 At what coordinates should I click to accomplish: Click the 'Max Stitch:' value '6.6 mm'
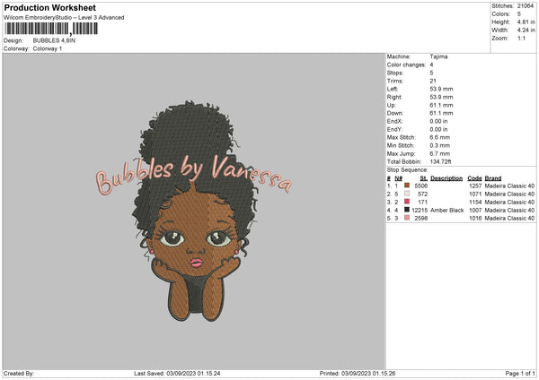pos(439,137)
